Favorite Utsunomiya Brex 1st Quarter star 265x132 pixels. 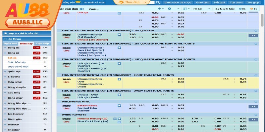(x=119, y=35)
